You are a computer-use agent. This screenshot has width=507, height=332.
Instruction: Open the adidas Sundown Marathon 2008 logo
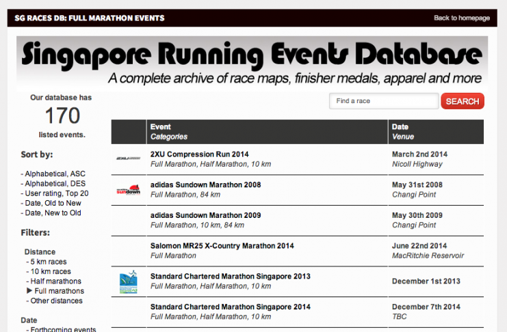[129, 190]
